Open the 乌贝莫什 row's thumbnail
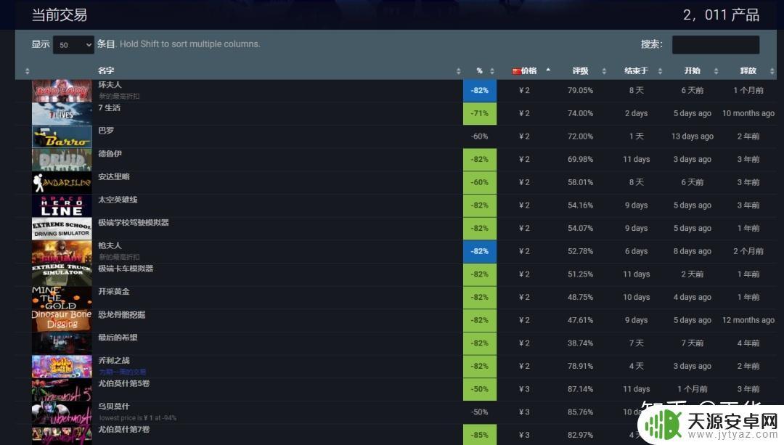Image resolution: width=784 pixels, height=445 pixels. pyautogui.click(x=62, y=413)
